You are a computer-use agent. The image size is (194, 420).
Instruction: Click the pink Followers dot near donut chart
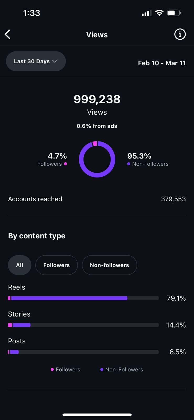65,164
